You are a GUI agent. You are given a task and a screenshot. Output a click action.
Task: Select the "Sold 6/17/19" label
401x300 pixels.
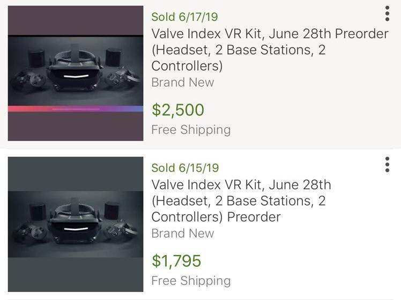184,17
